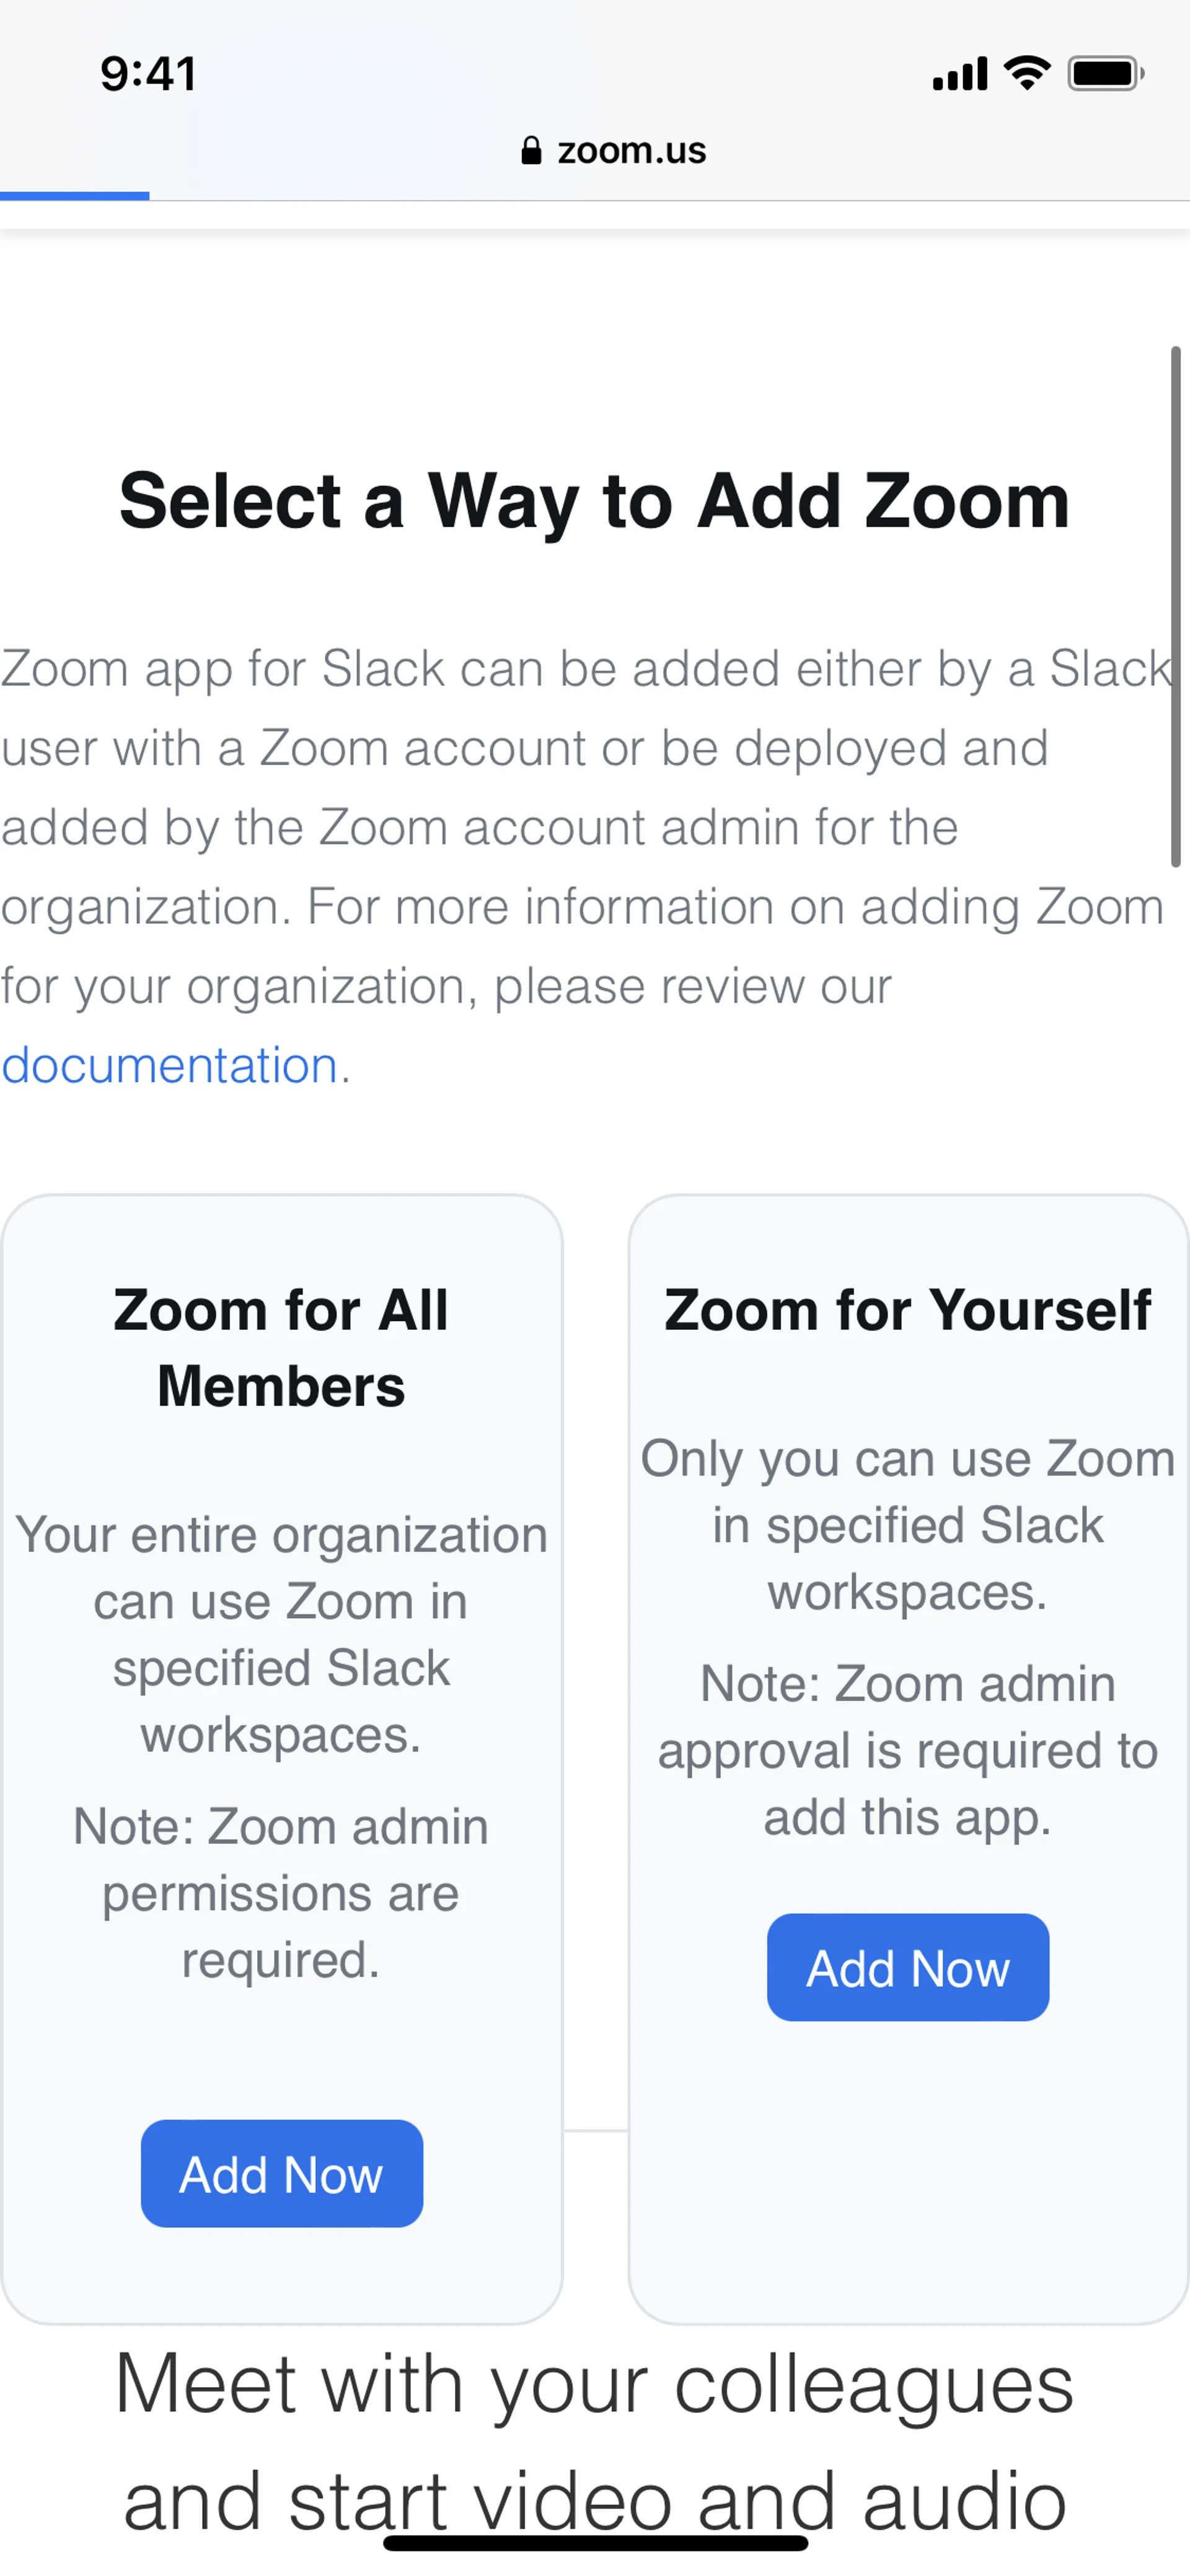
Task: Tap the zoom.us address text
Action: click(631, 151)
